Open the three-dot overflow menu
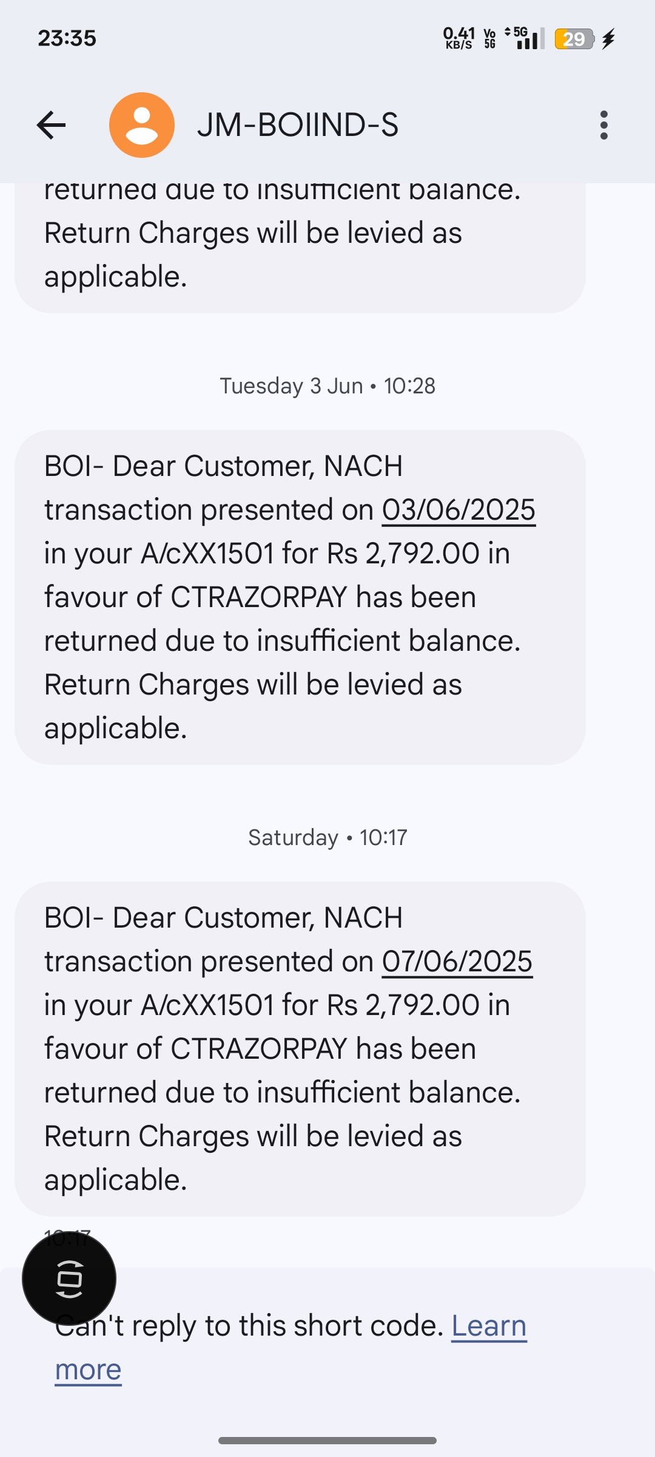Viewport: 655px width, 1457px height. [603, 125]
